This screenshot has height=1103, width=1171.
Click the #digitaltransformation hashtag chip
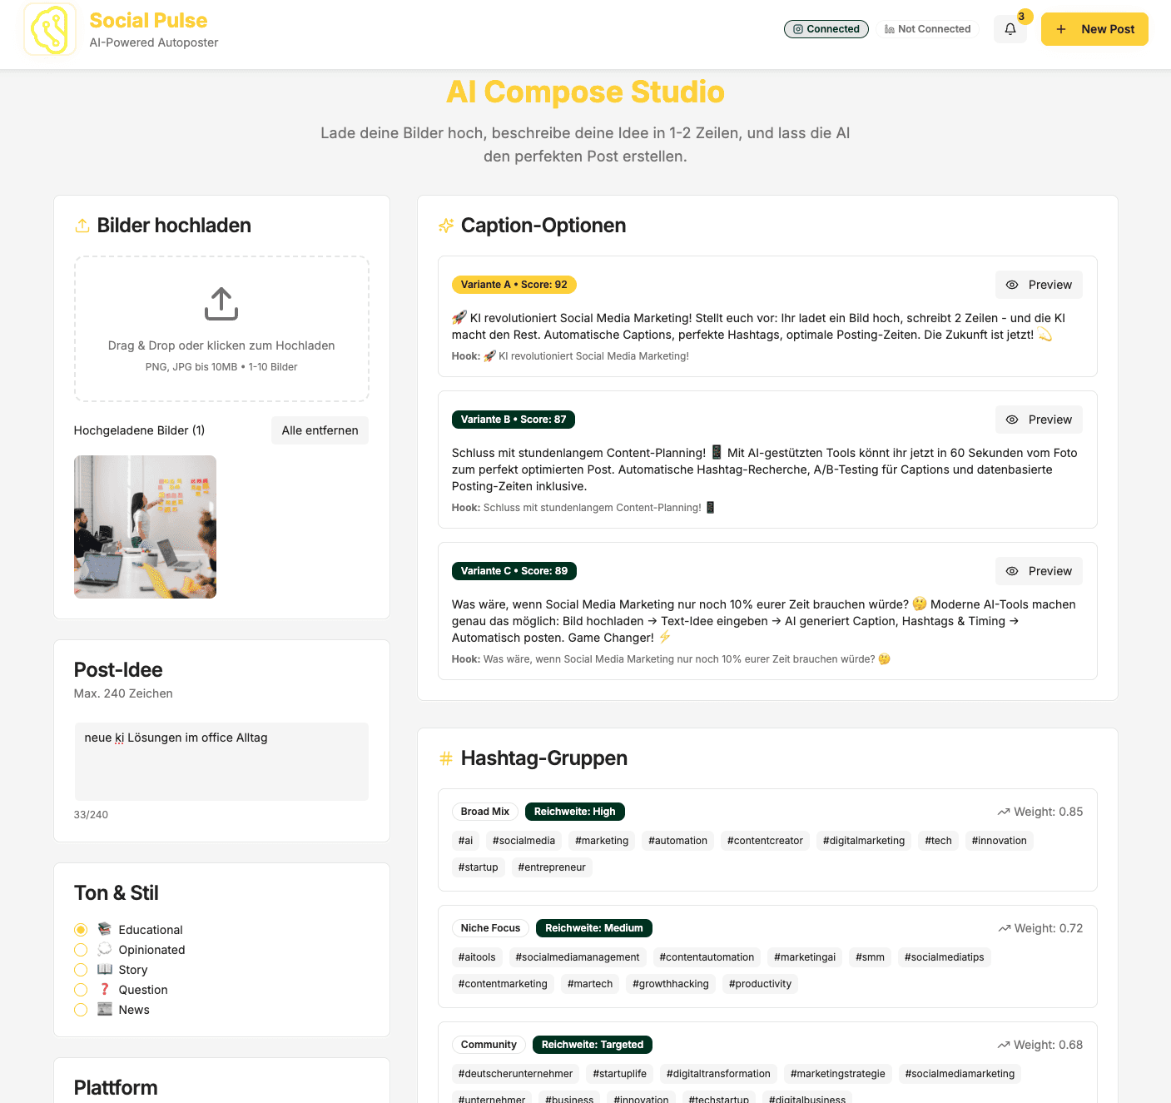[718, 1074]
